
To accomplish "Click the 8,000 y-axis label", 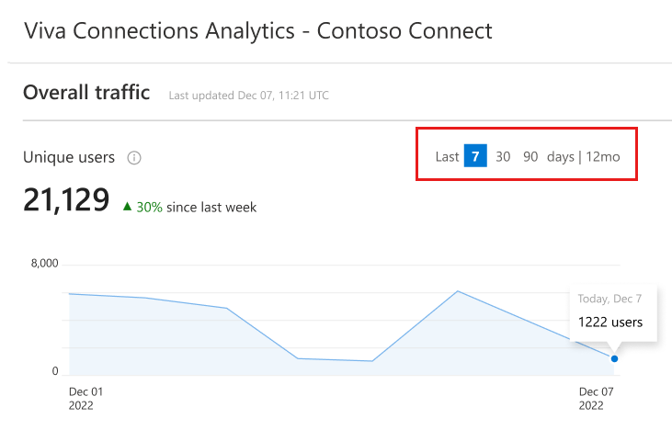I will (x=44, y=264).
